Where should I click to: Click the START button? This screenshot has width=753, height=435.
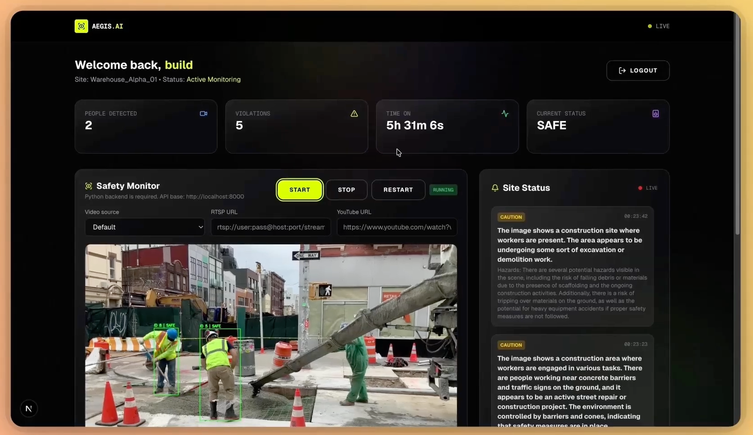300,190
